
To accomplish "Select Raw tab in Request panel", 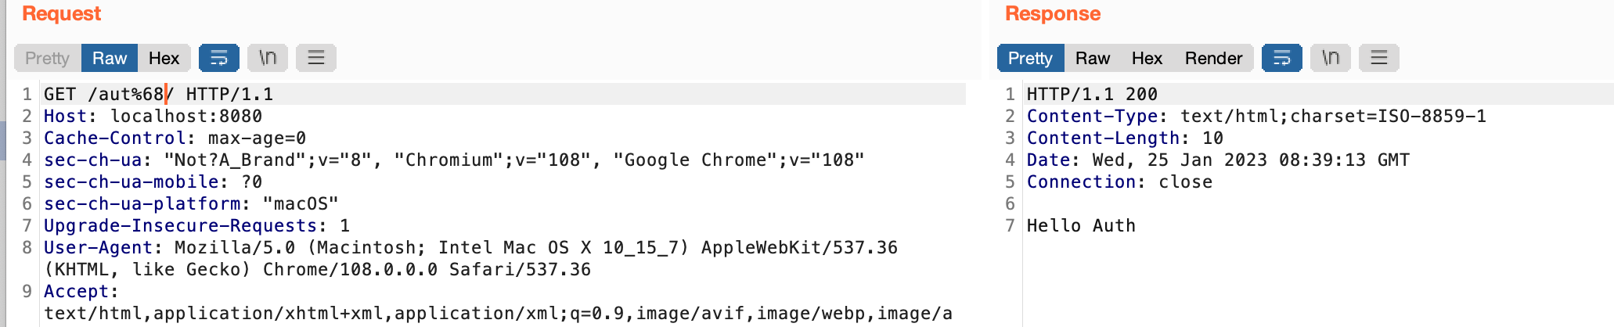I will tap(110, 58).
